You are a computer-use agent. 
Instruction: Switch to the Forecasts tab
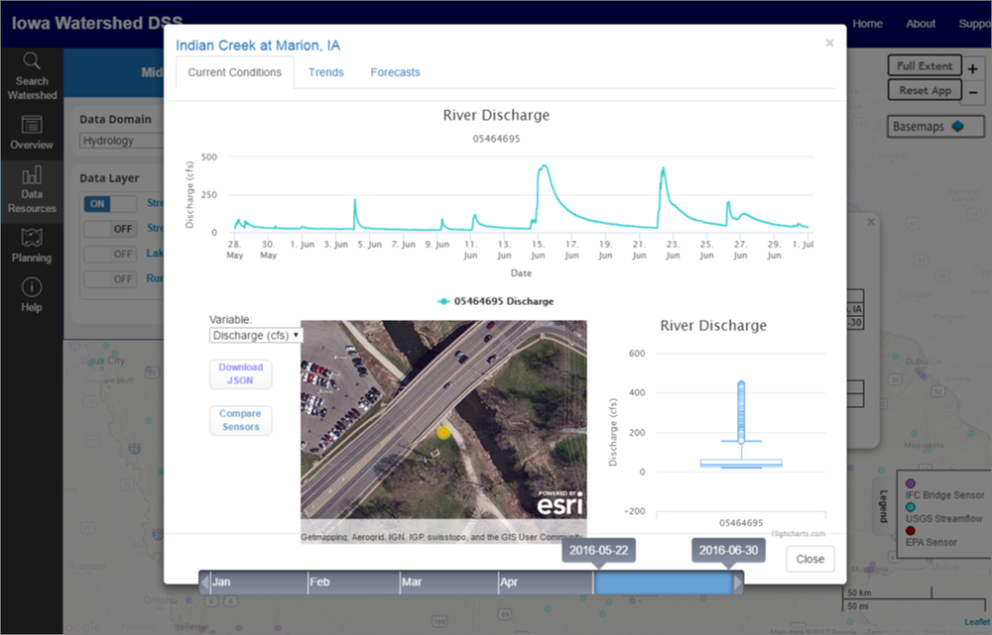tap(395, 72)
